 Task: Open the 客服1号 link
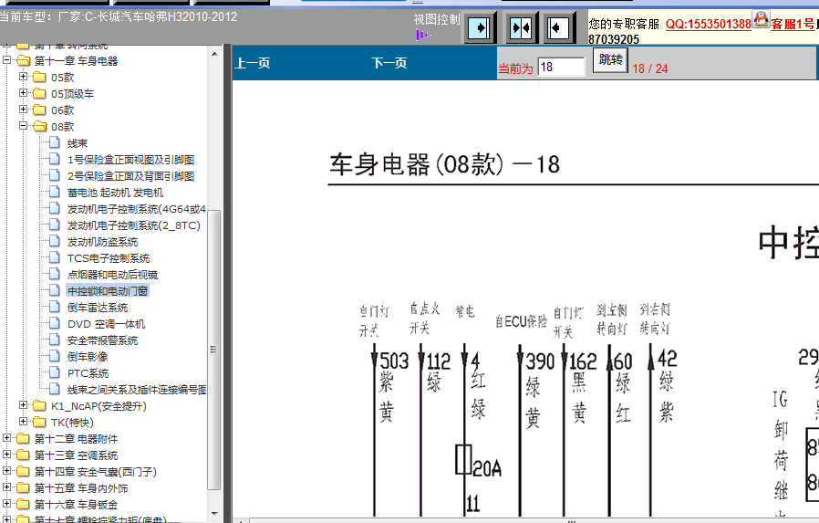(793, 24)
